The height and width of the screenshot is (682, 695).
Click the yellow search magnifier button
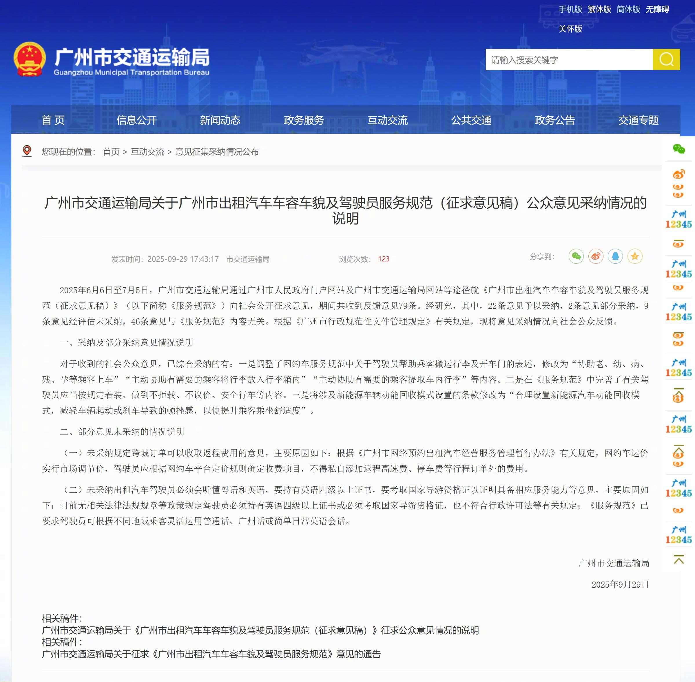[x=666, y=59]
